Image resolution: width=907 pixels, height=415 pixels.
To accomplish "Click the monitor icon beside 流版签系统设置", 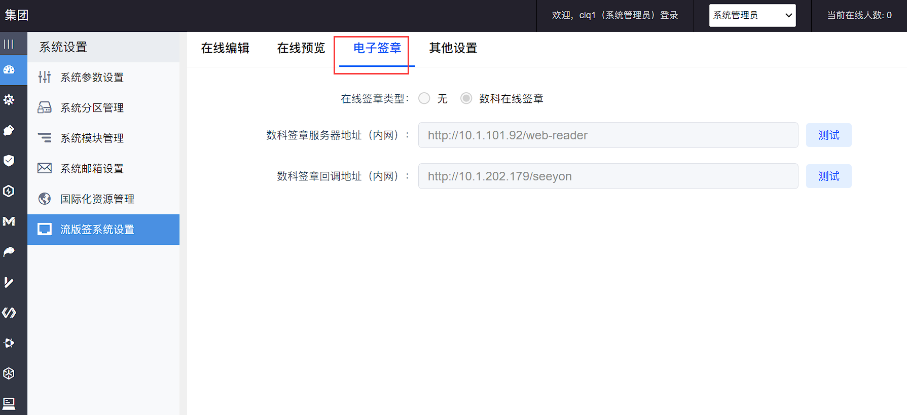I will click(45, 229).
